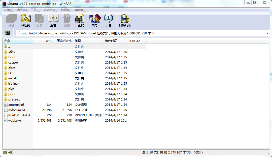Open the Commands (命令) menu
The image size is (272, 157).
[22, 10]
